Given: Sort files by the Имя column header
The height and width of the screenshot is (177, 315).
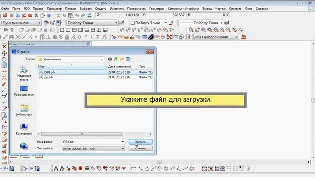Looking at the screenshot, I should click(x=72, y=66).
